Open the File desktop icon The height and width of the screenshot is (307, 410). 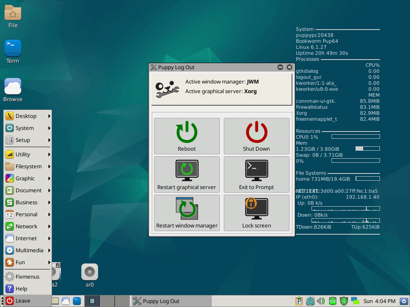13,16
